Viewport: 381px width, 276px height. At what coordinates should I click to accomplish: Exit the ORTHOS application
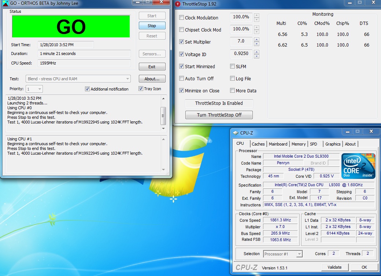coord(152,67)
